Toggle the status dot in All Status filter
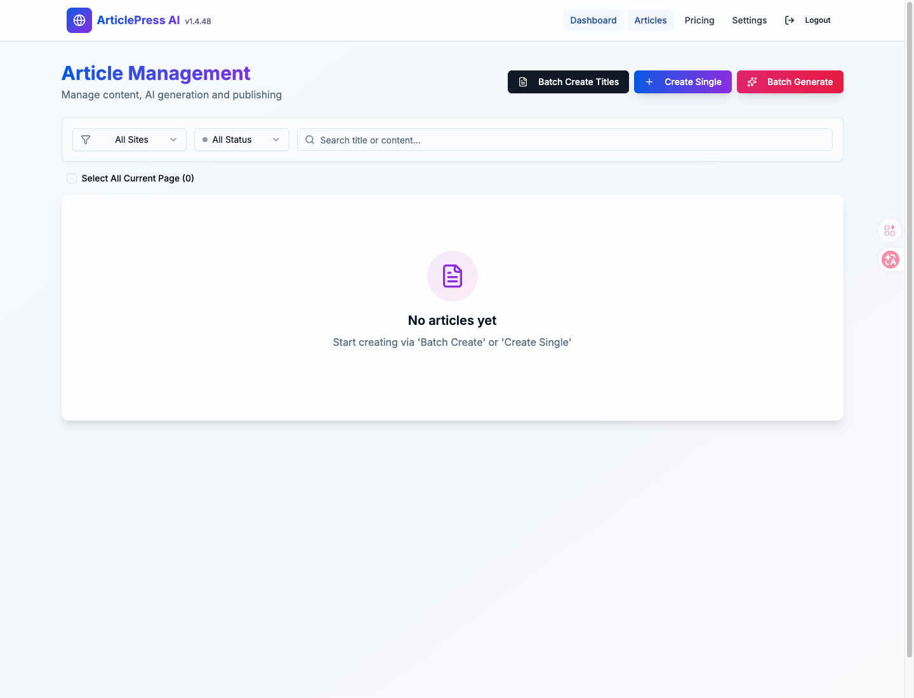 pos(204,140)
